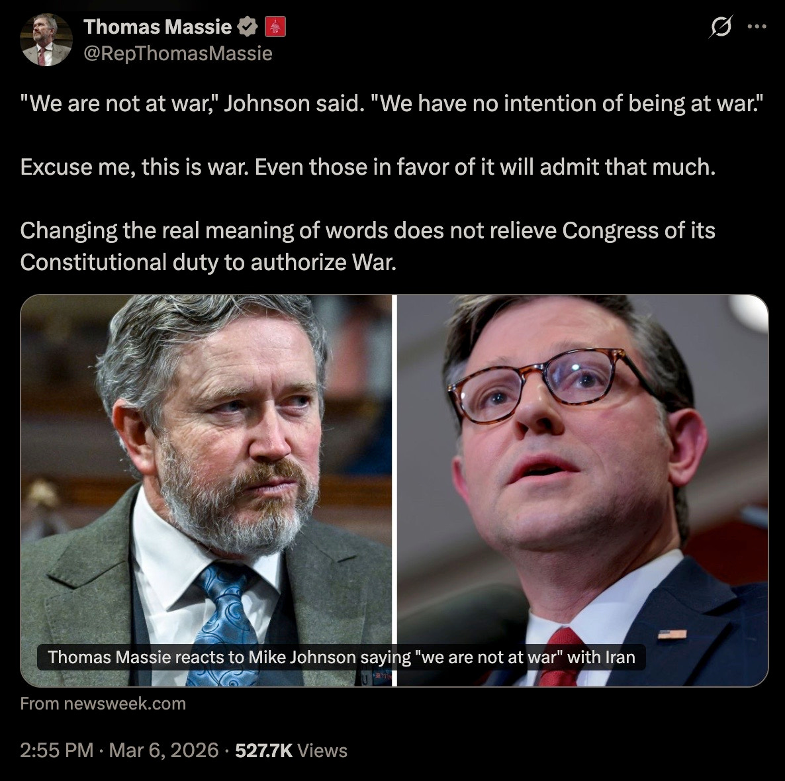Click the Newsweek card headline caption

click(x=342, y=657)
